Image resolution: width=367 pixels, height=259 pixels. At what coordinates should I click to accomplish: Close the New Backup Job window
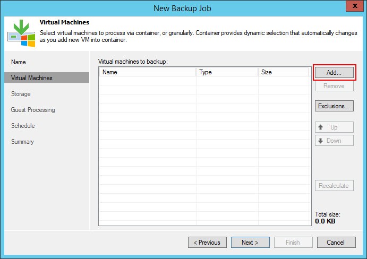355,6
